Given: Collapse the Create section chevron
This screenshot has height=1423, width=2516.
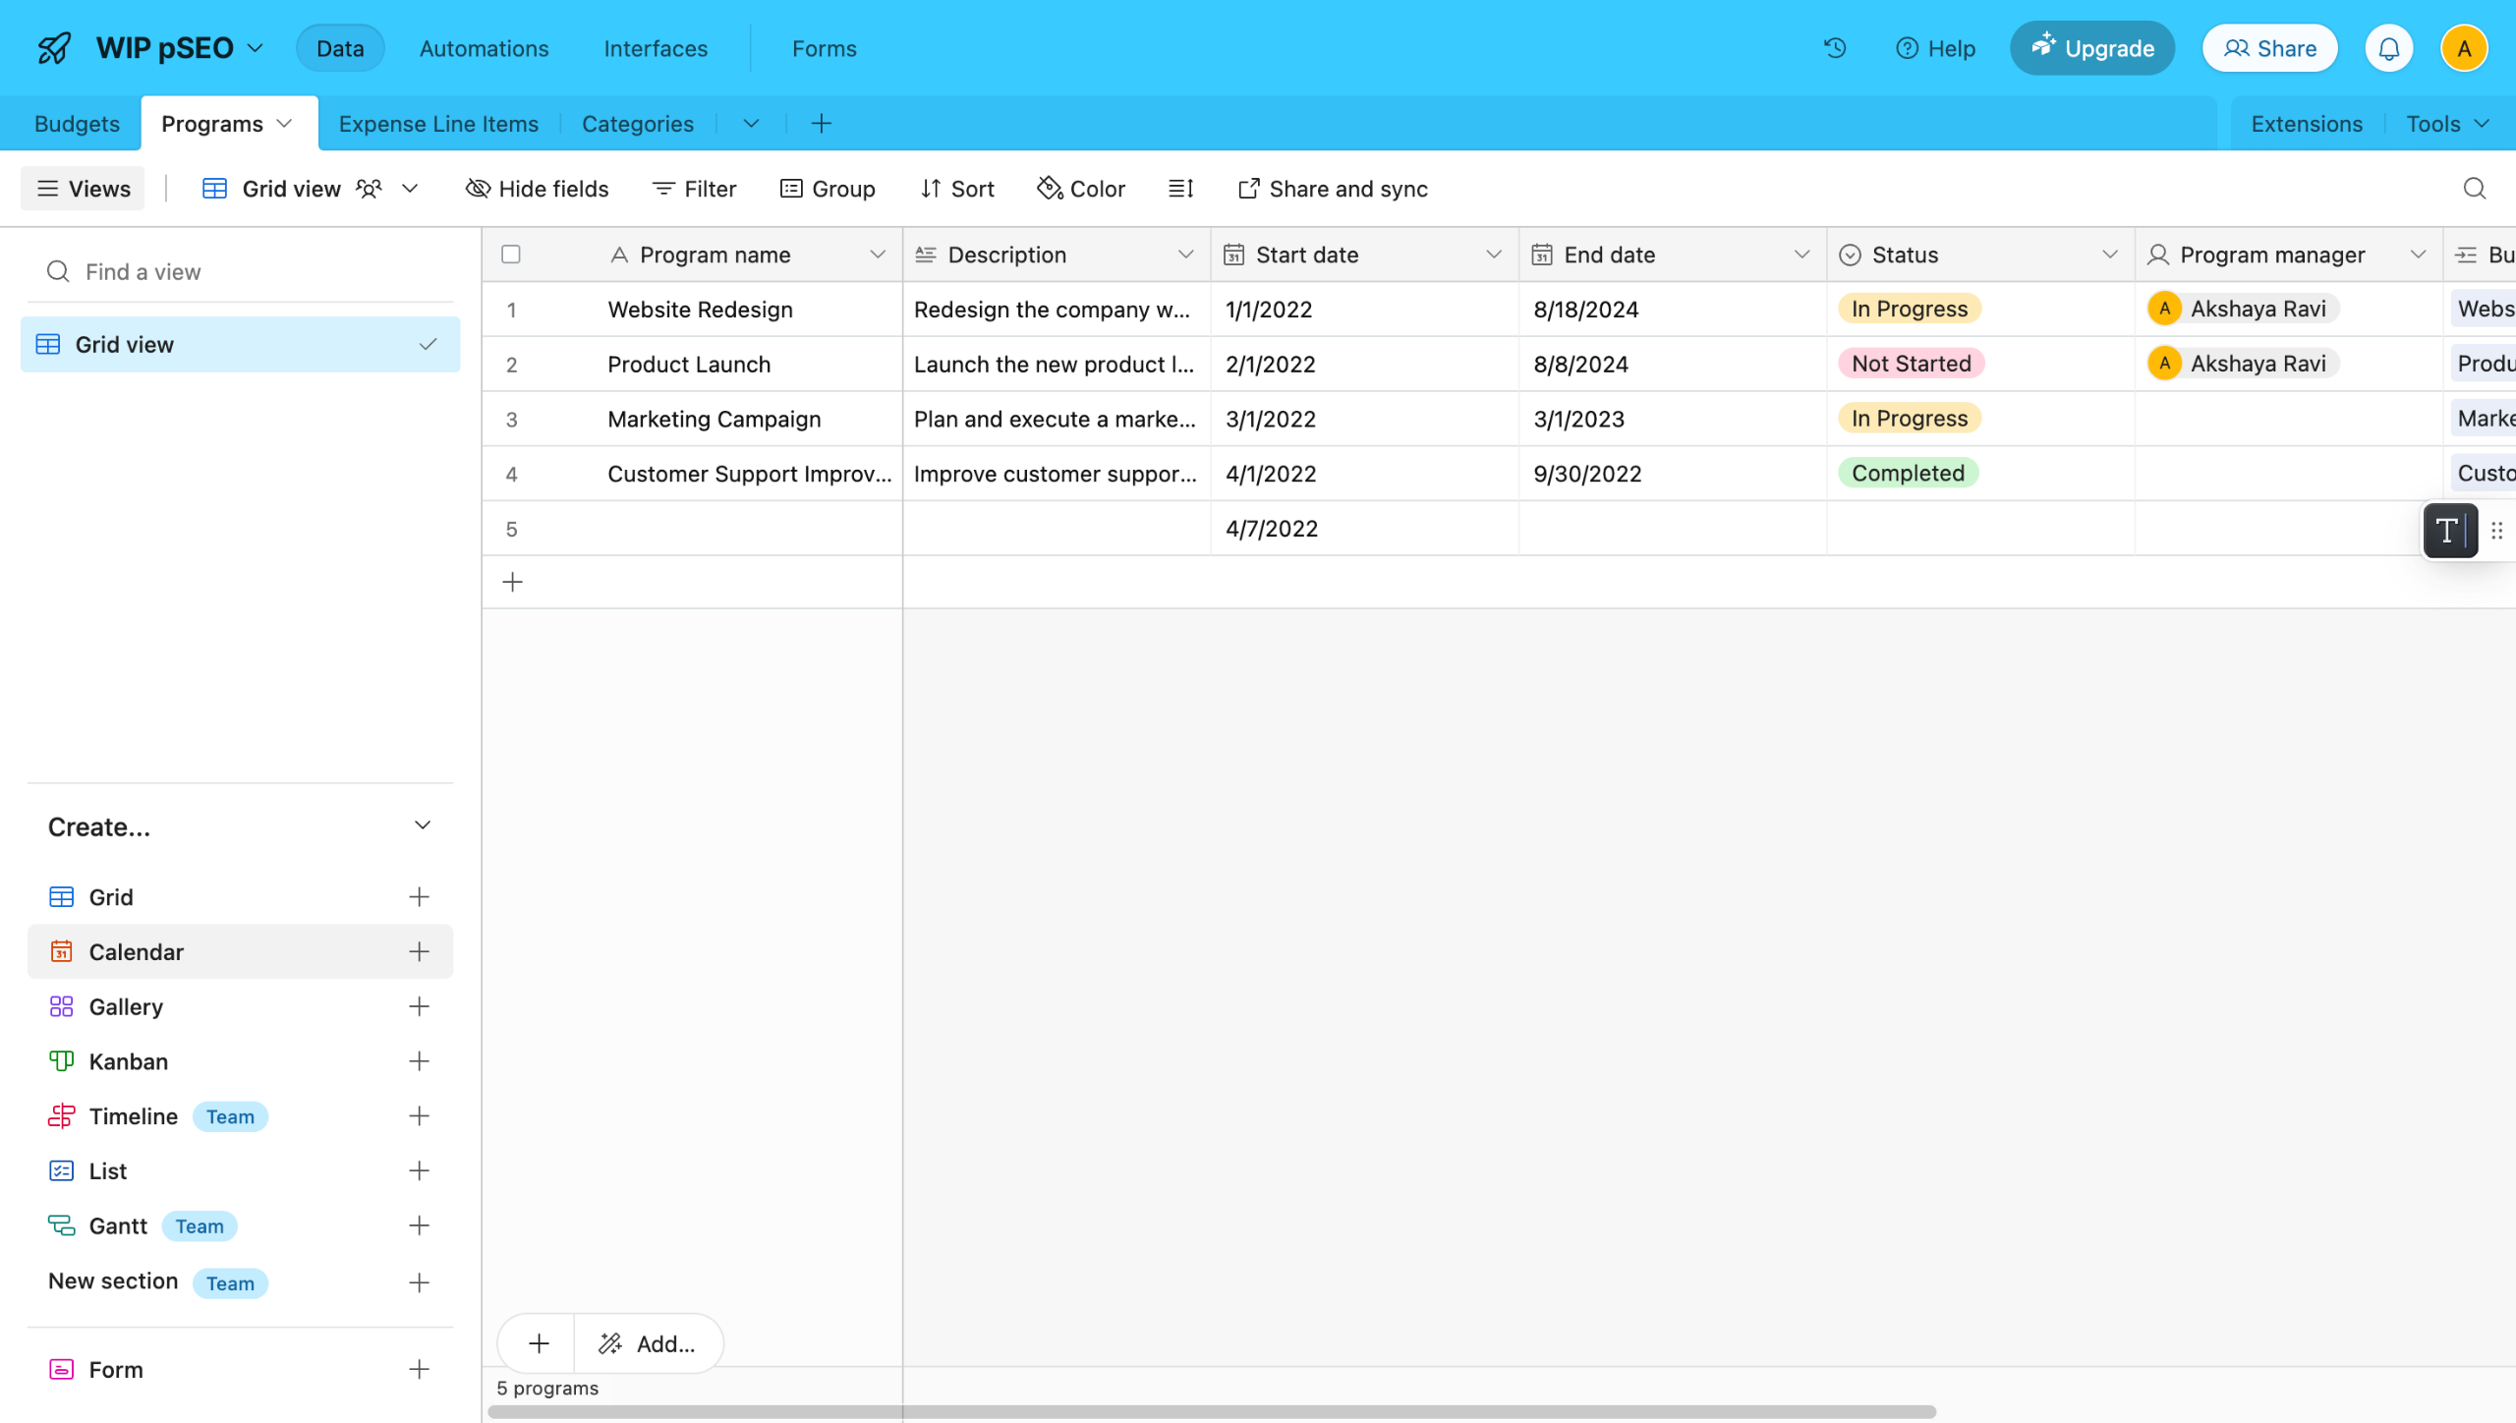Looking at the screenshot, I should 423,825.
